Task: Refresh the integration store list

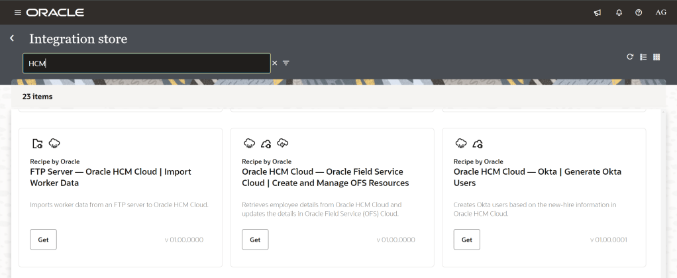Action: coord(631,57)
